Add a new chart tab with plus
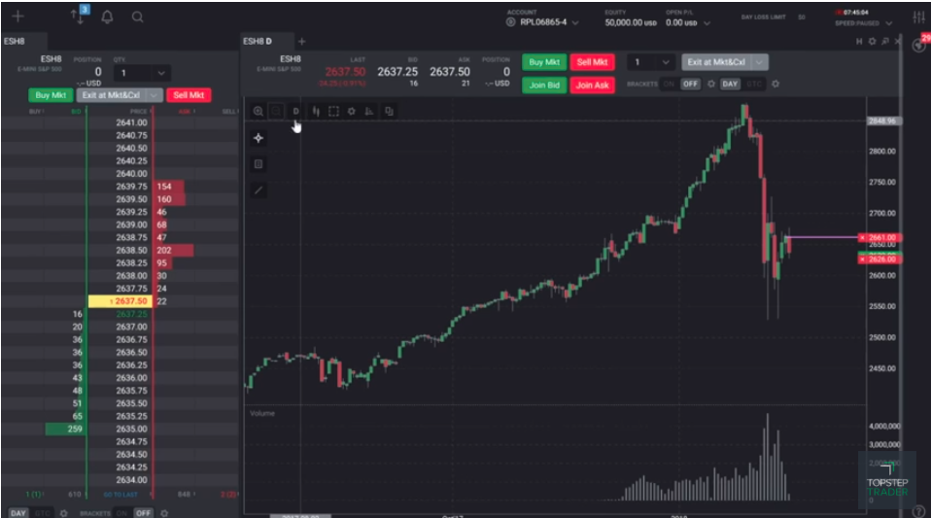The width and height of the screenshot is (931, 518). tap(301, 41)
